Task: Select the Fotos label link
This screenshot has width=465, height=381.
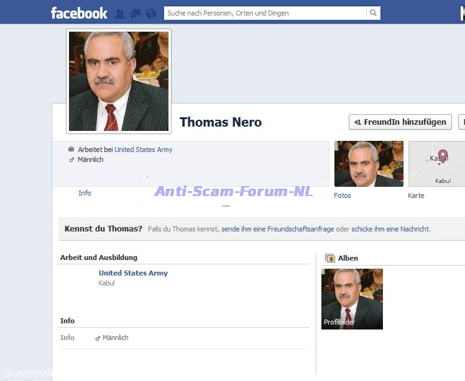Action: [x=343, y=195]
